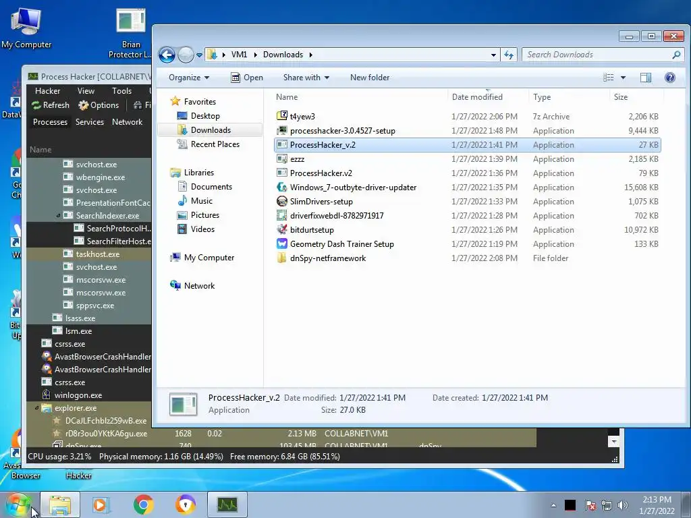Select Windows_7-outbyte-driver-updater icon
691x518 pixels.
[281, 188]
